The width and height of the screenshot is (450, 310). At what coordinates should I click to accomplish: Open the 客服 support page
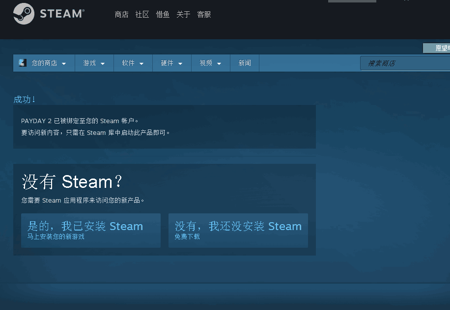click(204, 14)
